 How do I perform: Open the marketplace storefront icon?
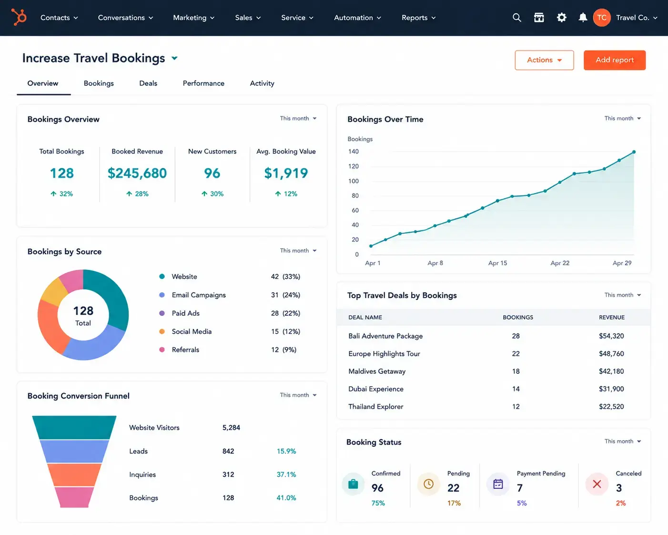(539, 18)
